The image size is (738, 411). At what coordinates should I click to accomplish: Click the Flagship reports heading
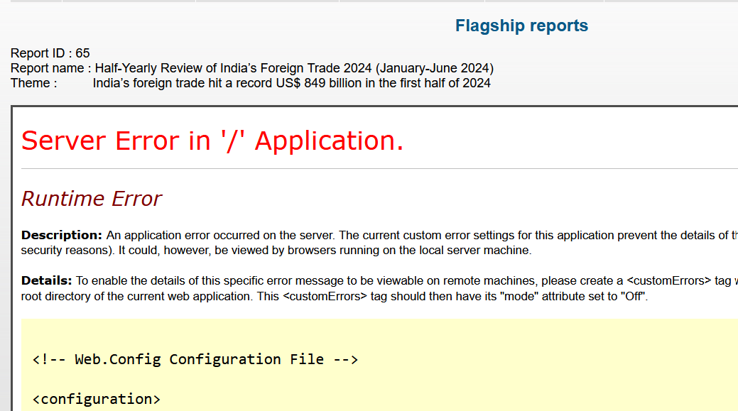(x=521, y=26)
